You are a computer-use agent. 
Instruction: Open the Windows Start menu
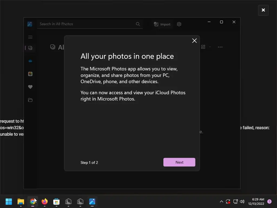(x=9, y=201)
